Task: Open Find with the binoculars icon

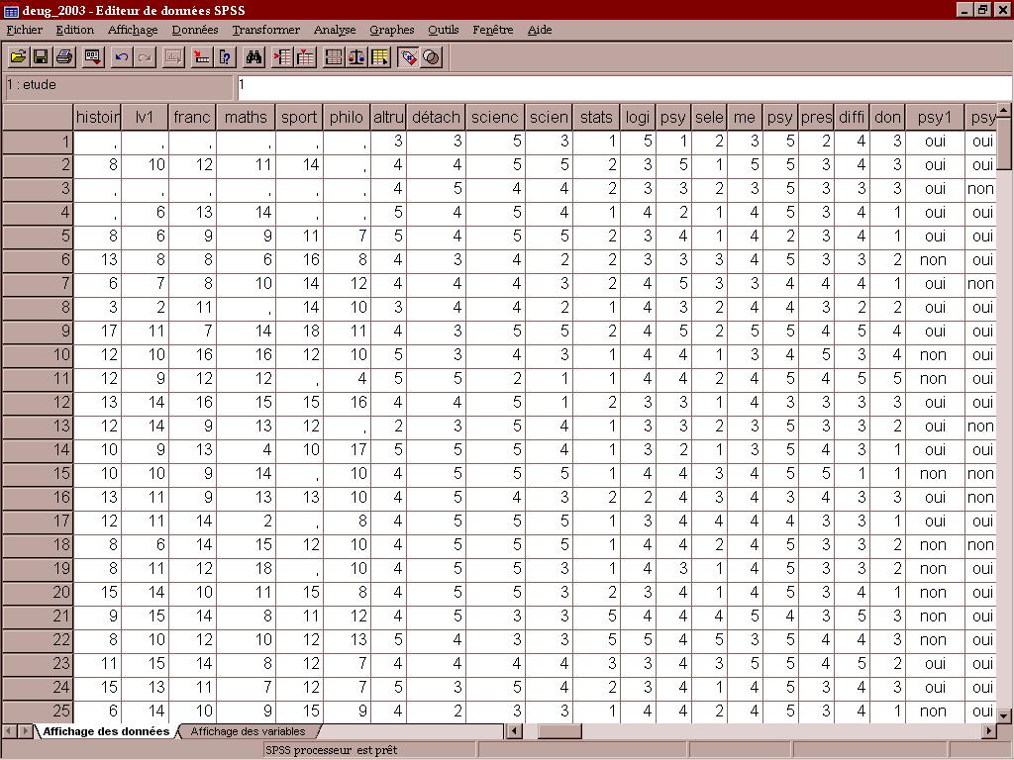Action: point(253,56)
